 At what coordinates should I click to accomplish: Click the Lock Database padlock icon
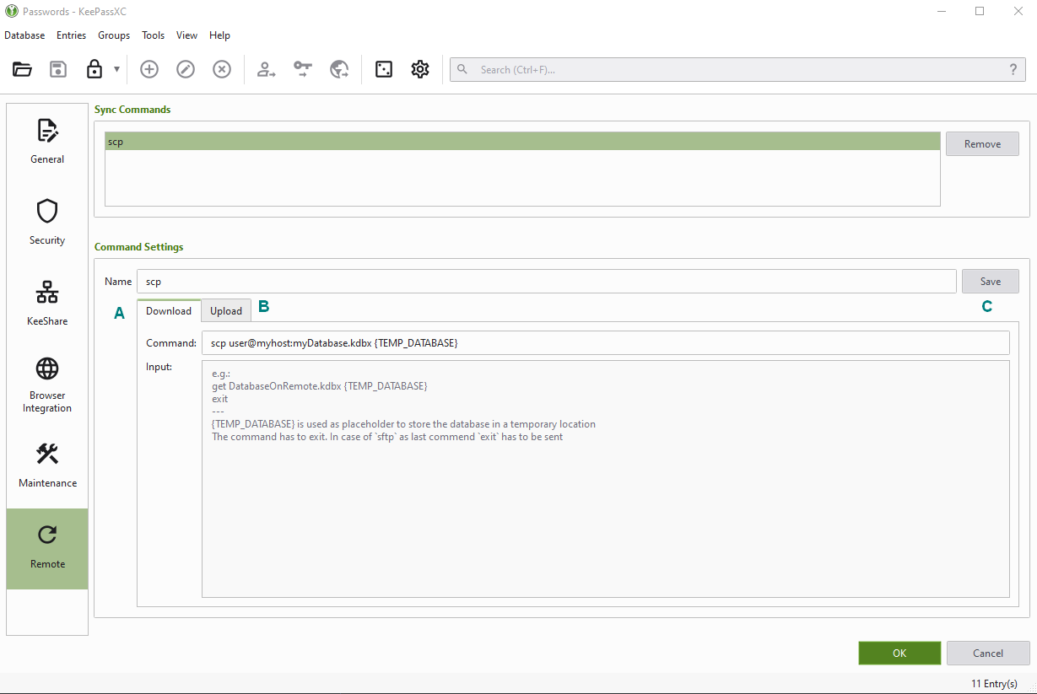click(95, 70)
